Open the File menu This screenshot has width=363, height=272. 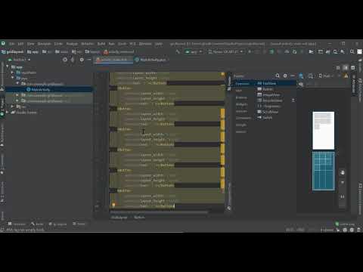(x=12, y=44)
